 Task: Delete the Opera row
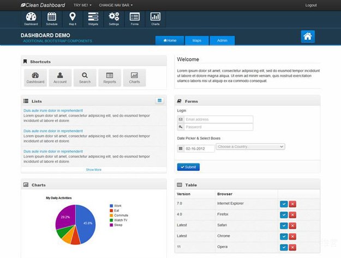coord(292,247)
